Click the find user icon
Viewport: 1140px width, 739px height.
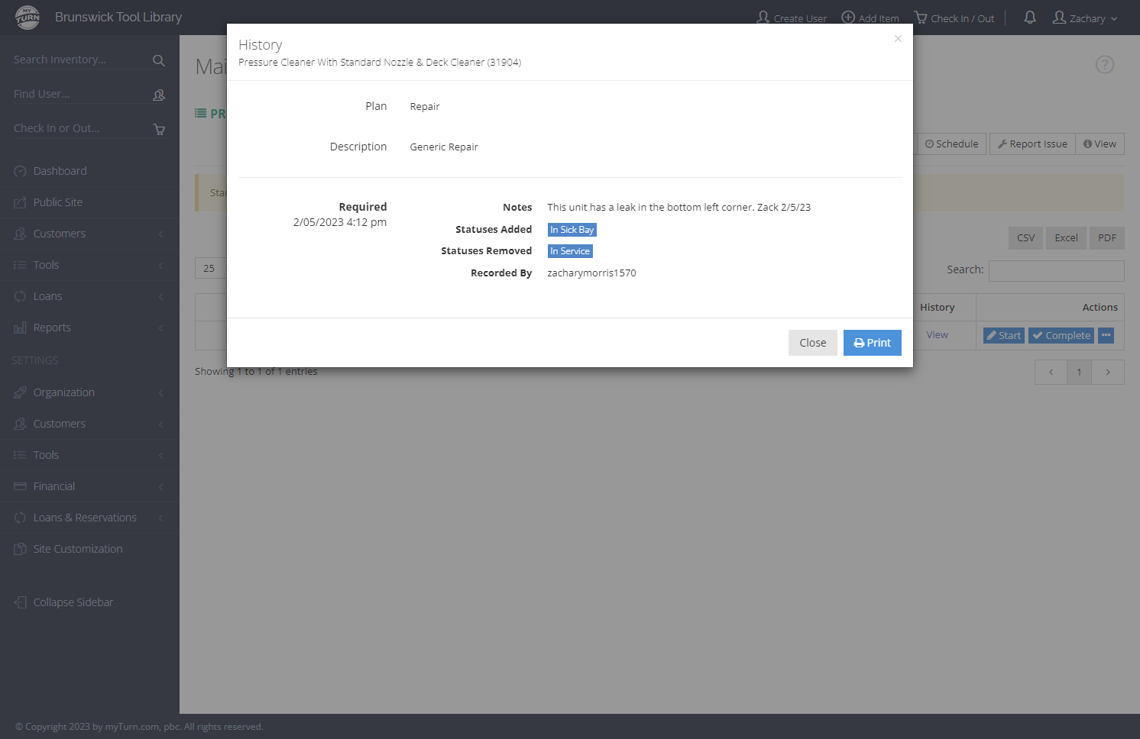(159, 95)
